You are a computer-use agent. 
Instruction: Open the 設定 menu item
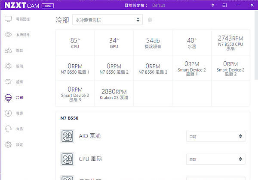20,145
